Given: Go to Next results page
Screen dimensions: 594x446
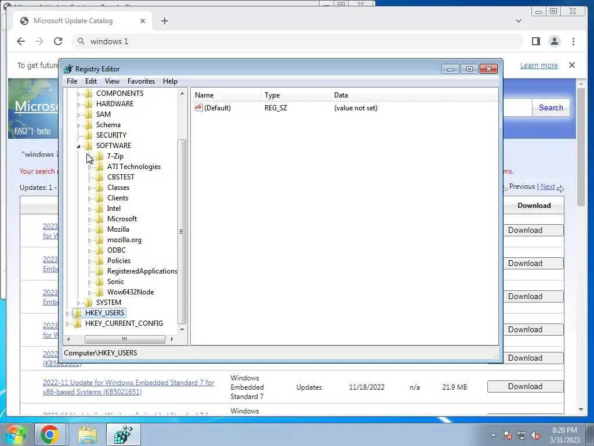Looking at the screenshot, I should pyautogui.click(x=548, y=186).
